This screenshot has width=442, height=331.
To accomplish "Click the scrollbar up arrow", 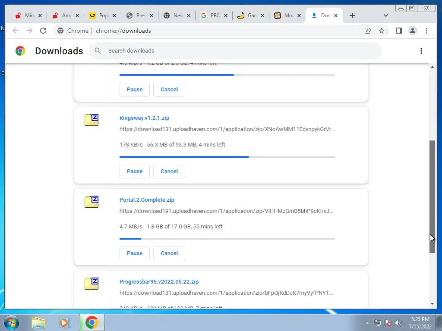I will coord(432,67).
